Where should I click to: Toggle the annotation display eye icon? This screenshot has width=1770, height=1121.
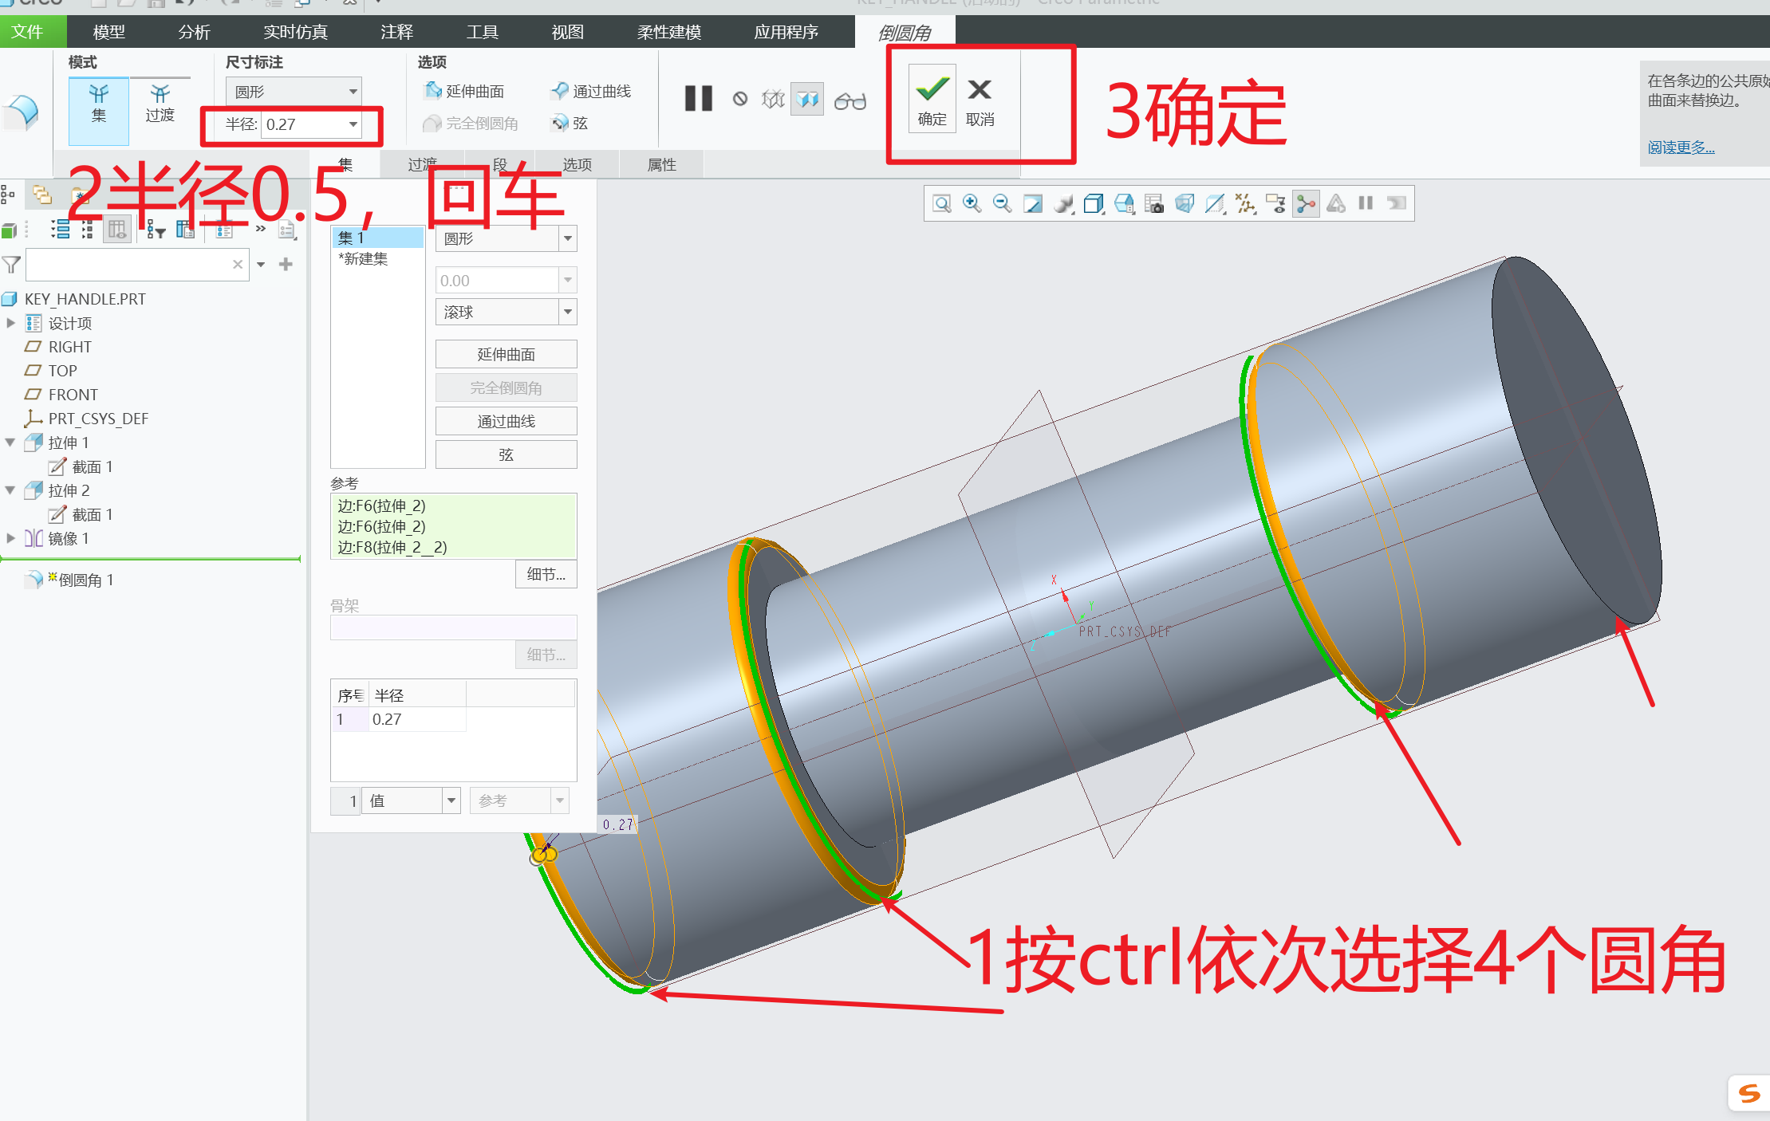(x=1275, y=203)
